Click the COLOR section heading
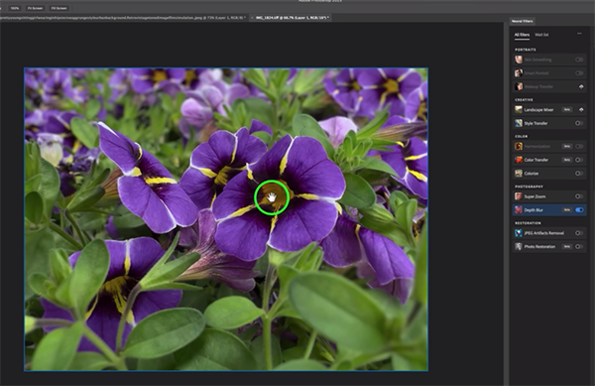This screenshot has height=386, width=595. click(522, 136)
